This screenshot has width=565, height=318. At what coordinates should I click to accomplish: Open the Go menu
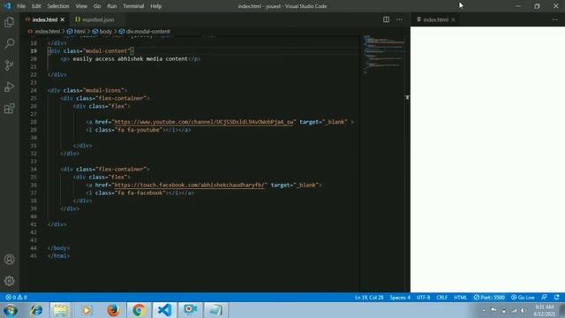tap(97, 6)
